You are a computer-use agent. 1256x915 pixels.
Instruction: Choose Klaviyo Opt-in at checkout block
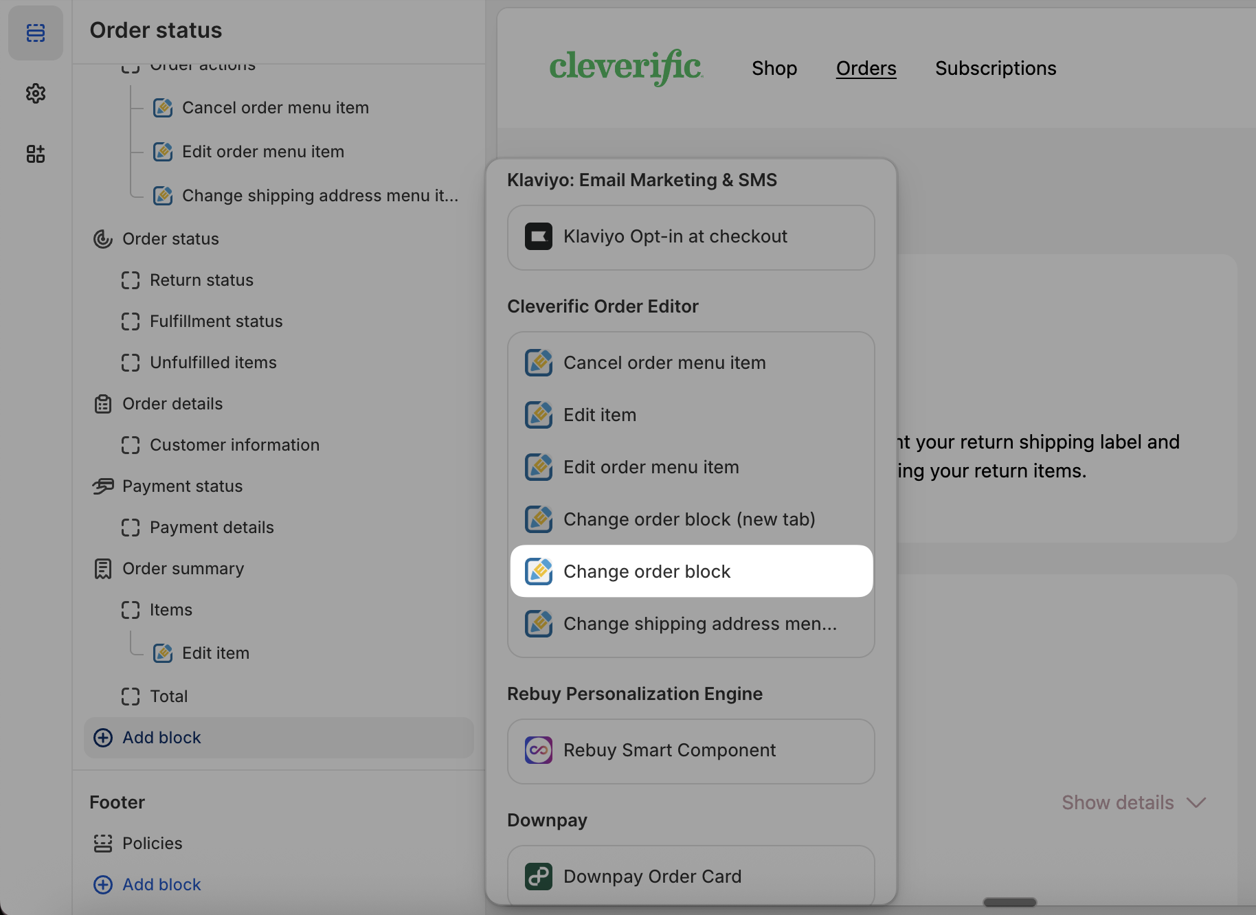691,237
